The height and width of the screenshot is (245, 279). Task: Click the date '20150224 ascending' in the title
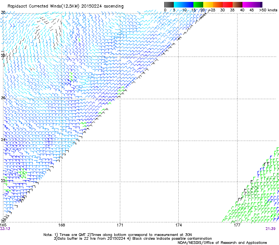(102, 6)
